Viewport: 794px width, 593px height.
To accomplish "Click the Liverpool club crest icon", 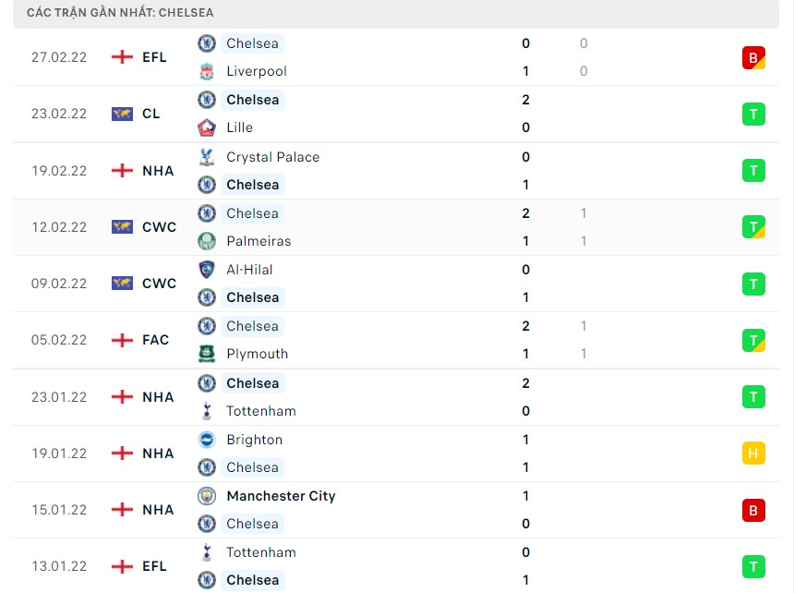I will 207,71.
